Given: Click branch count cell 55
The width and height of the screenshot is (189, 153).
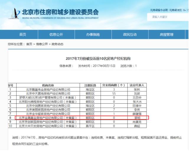Looking at the screenshot, I should pos(114,94).
